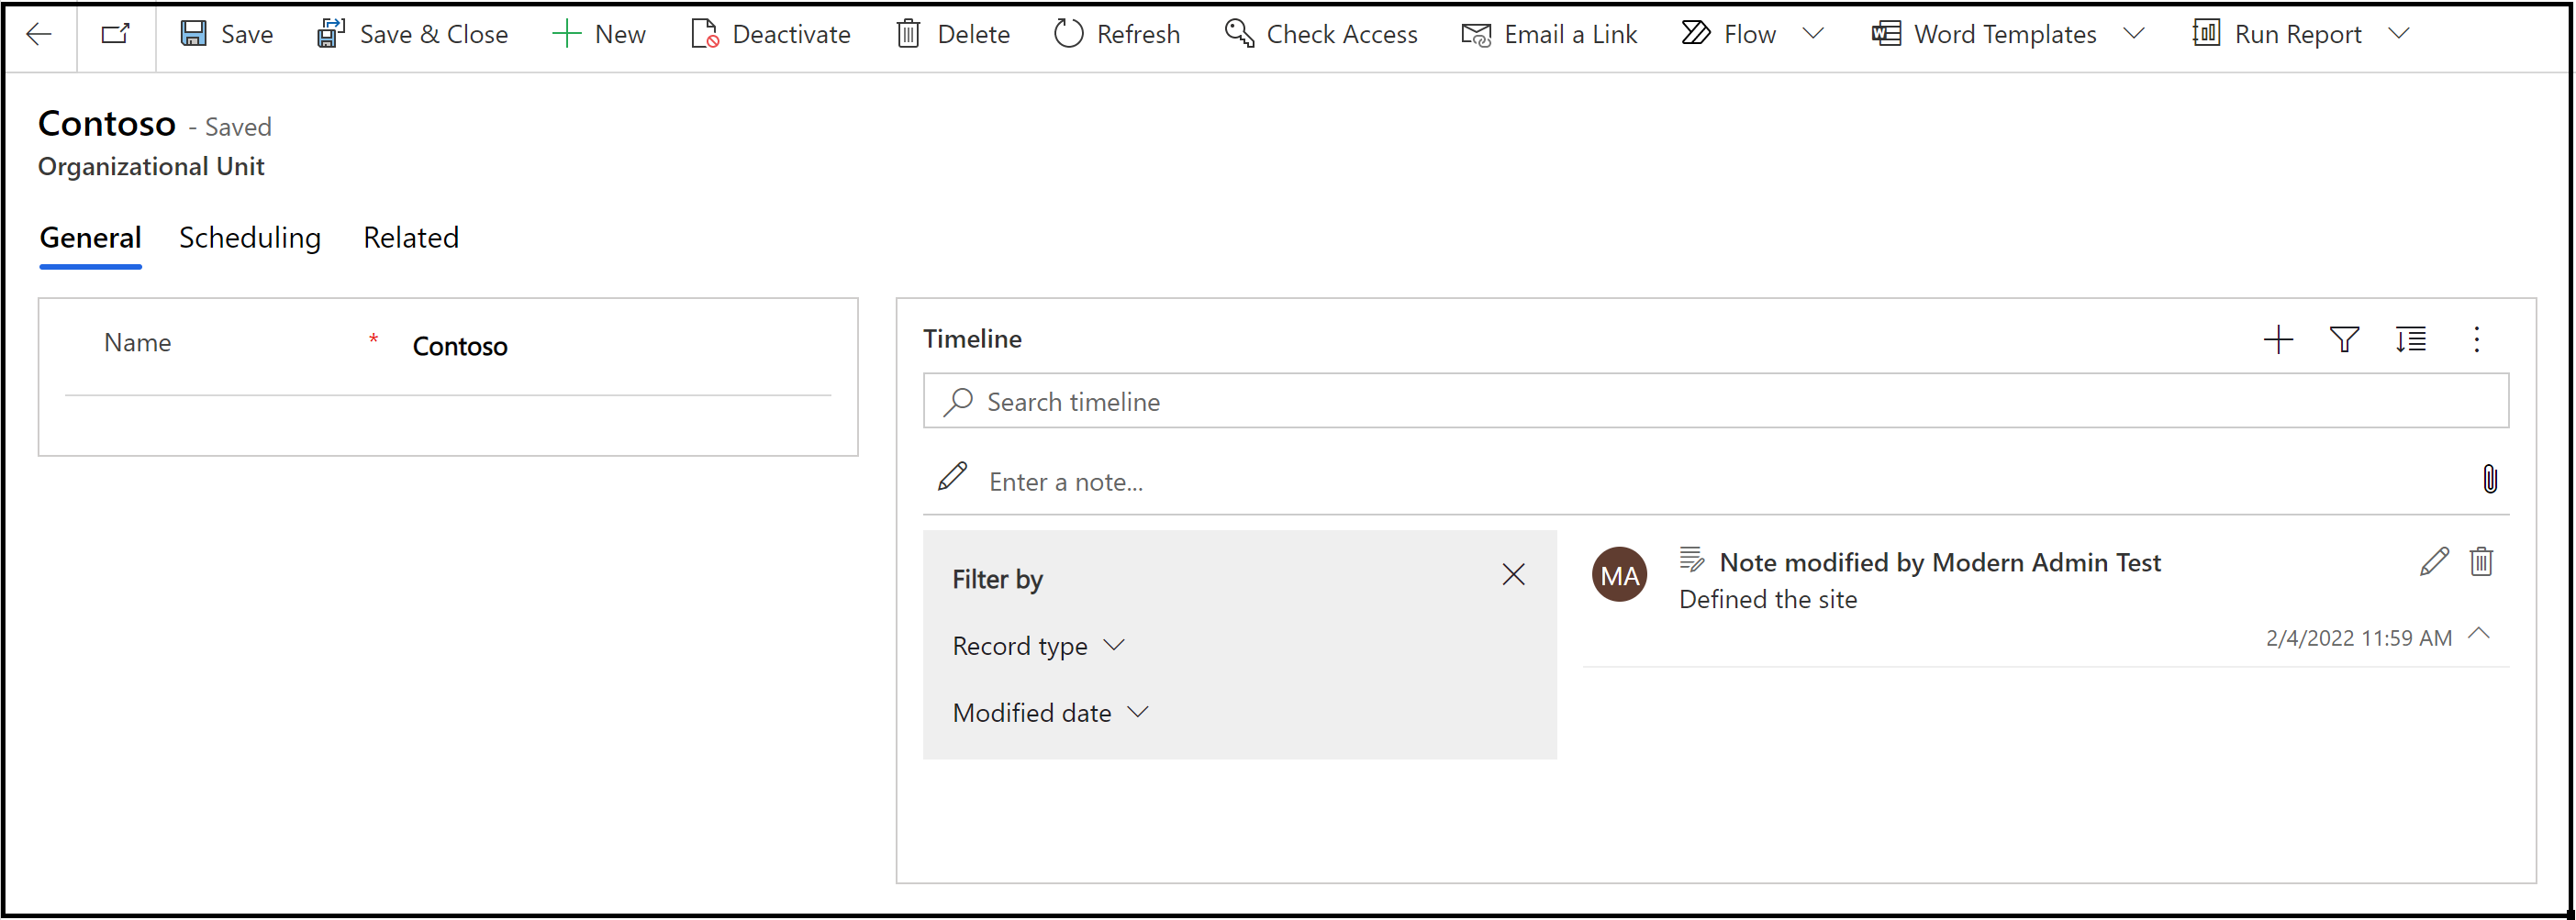This screenshot has height=920, width=2576.
Task: Click the Check Access icon
Action: [1239, 33]
